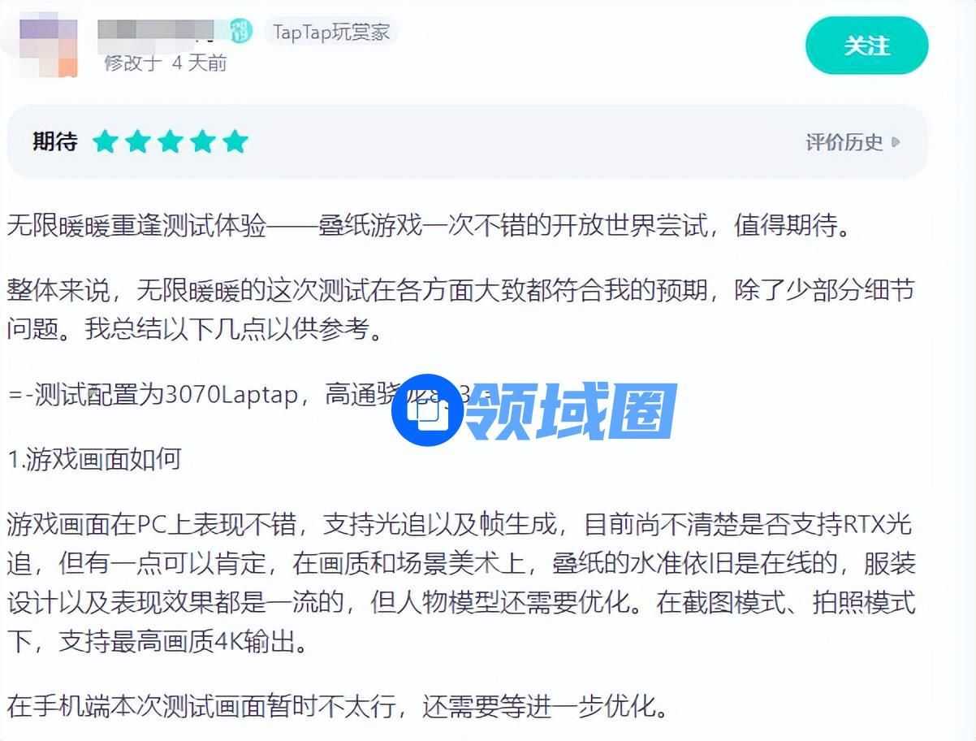Follow the reviewer with 关注 button
Screen dimensions: 976x741
coord(866,45)
